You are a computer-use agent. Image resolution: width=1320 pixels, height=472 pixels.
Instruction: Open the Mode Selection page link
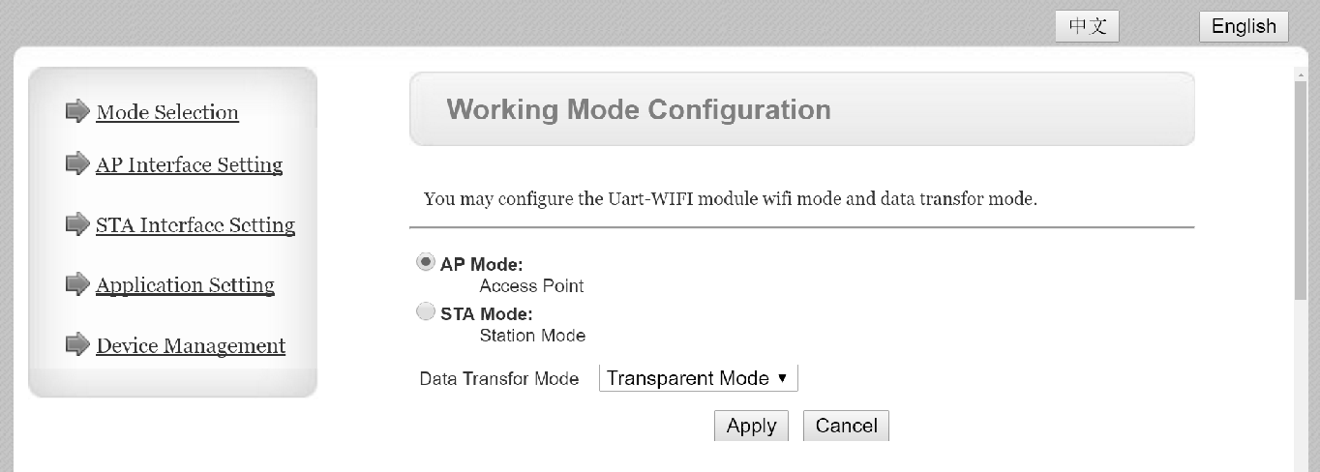167,112
